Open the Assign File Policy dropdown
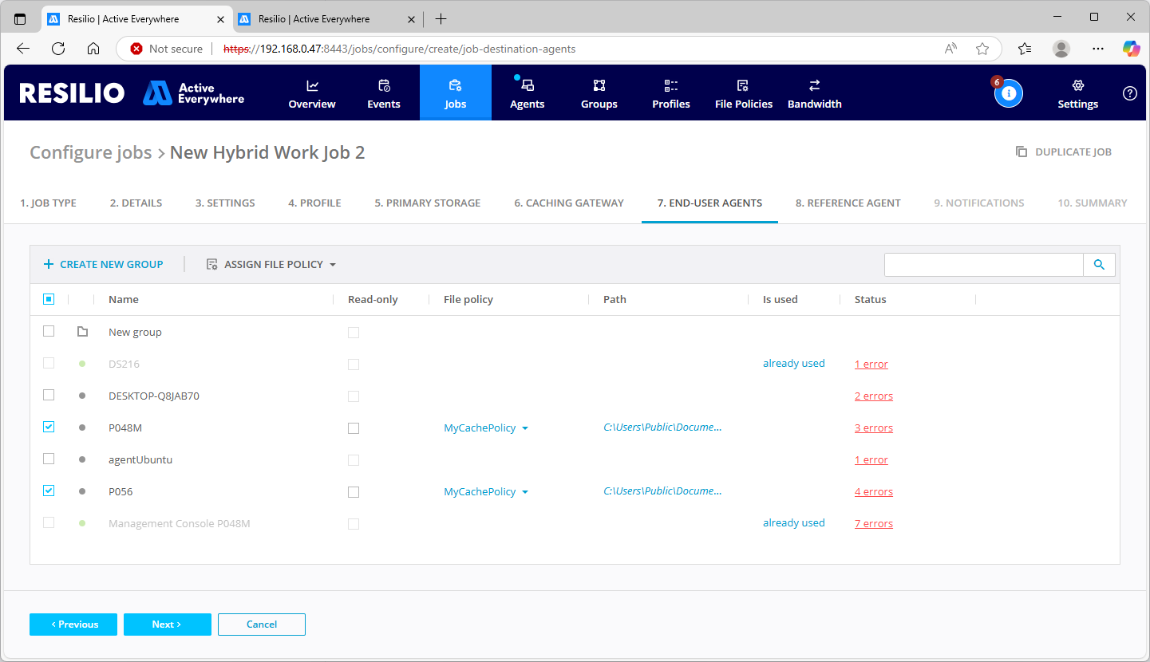The width and height of the screenshot is (1150, 662). click(x=270, y=264)
